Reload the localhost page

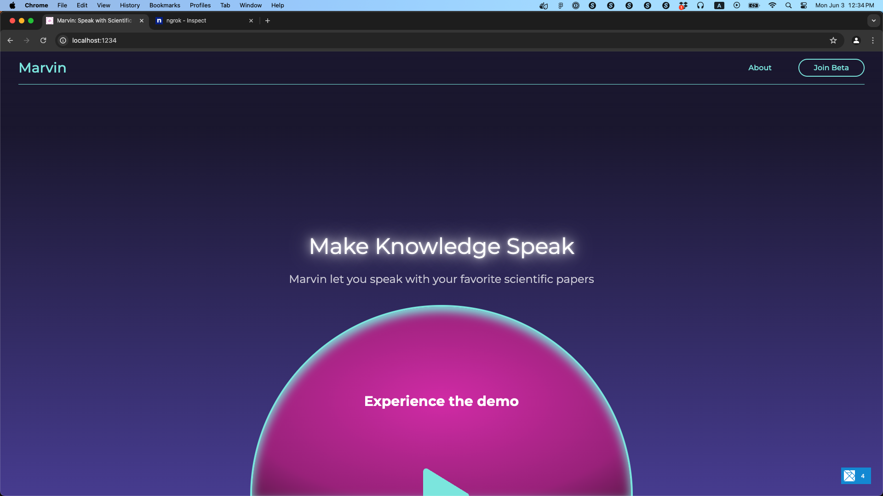point(43,40)
